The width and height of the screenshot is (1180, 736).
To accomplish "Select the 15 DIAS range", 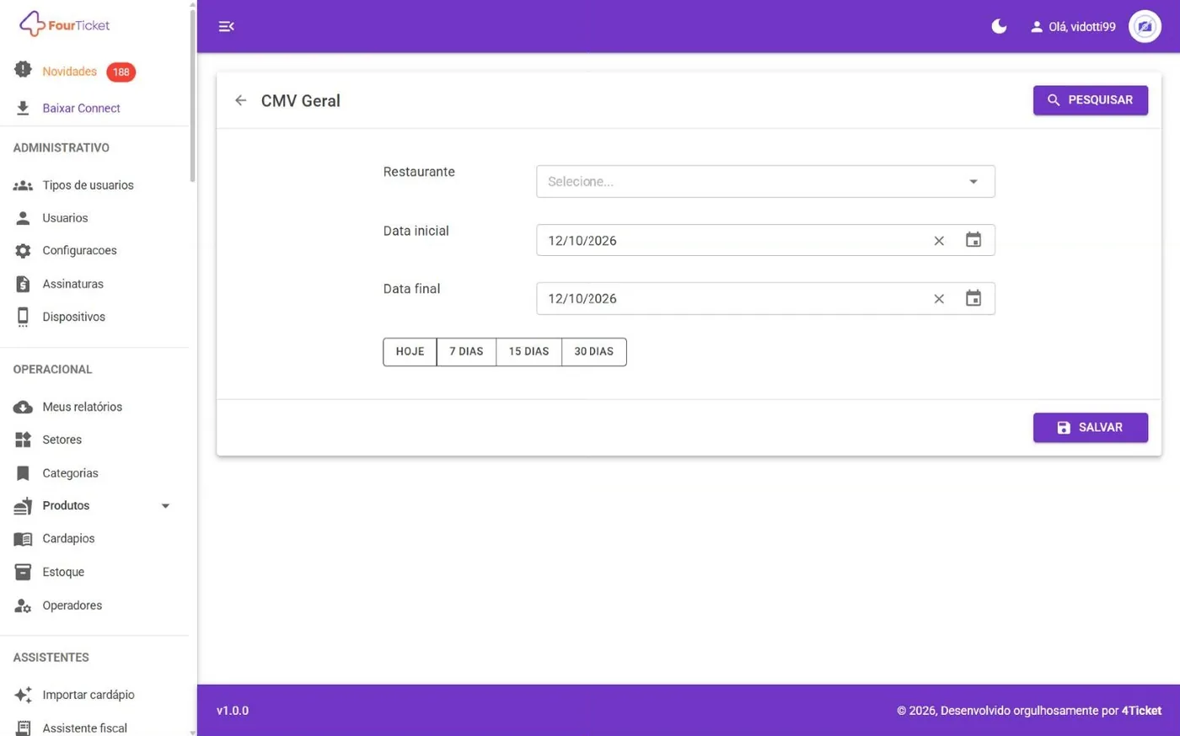I will click(x=528, y=352).
